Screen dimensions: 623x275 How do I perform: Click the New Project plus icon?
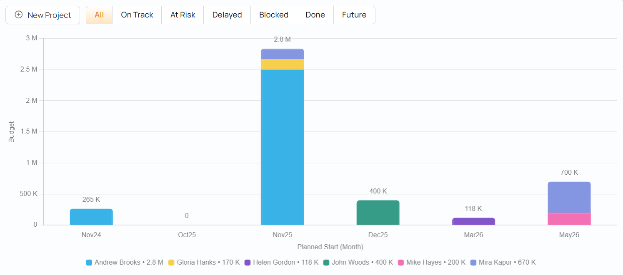pyautogui.click(x=19, y=15)
